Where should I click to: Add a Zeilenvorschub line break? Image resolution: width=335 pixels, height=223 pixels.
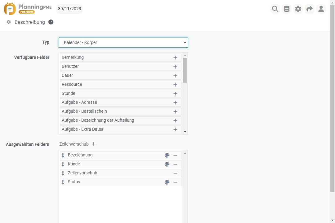pos(94,144)
